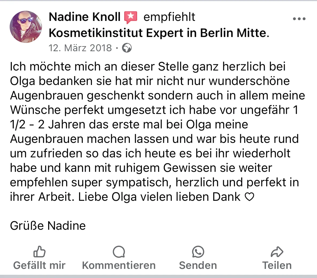Click the globe privacy icon next to the date
317x278 pixels.
click(x=126, y=48)
